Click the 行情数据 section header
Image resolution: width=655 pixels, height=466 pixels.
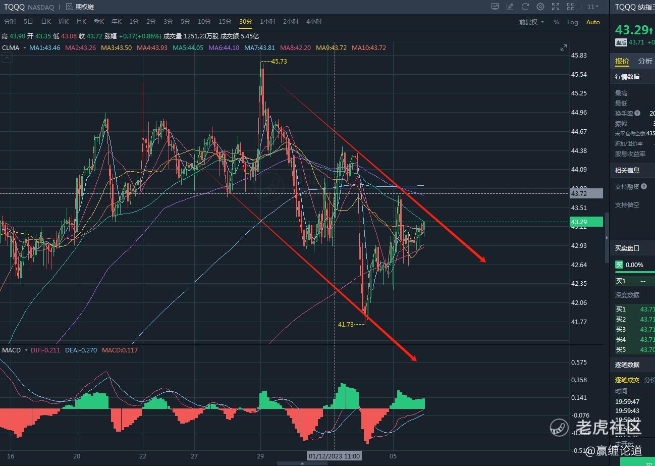(x=627, y=76)
